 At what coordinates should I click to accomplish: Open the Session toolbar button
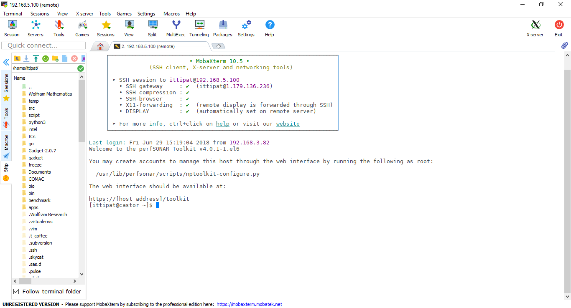coord(12,28)
